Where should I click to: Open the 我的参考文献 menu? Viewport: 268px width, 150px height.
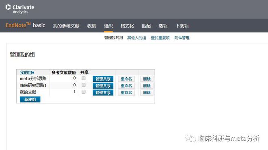(x=66, y=26)
